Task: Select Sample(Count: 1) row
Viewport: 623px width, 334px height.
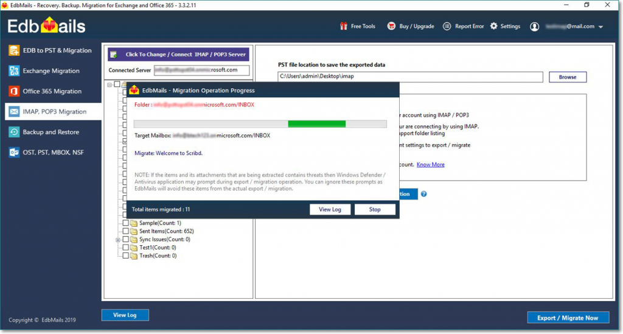Action: point(160,223)
